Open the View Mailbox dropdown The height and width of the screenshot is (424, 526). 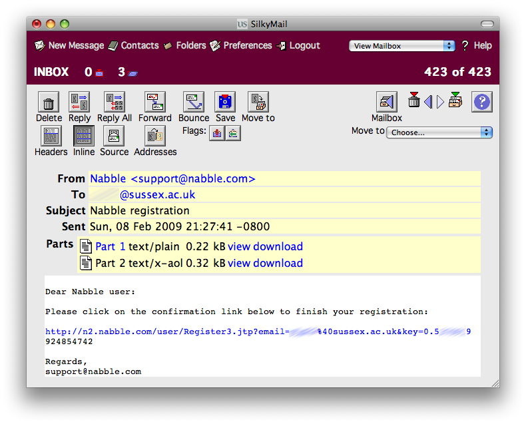401,46
